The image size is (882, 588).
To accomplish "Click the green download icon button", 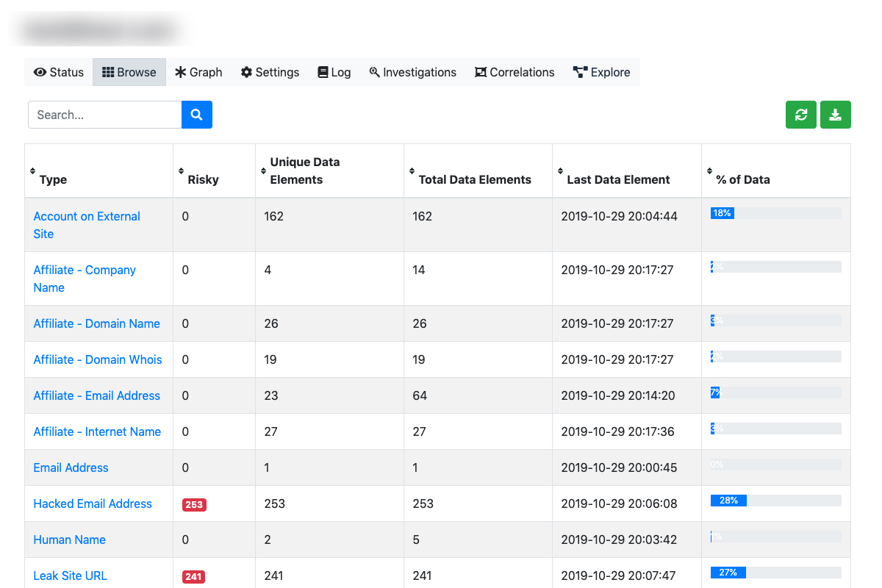I will 835,115.
